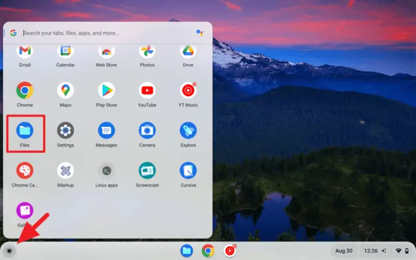Click the battery status icon
Image resolution: width=416 pixels, height=260 pixels.
pos(406,251)
